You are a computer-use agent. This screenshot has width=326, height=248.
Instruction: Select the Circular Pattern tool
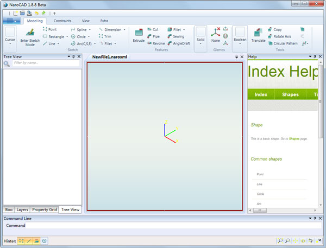[x=283, y=43]
